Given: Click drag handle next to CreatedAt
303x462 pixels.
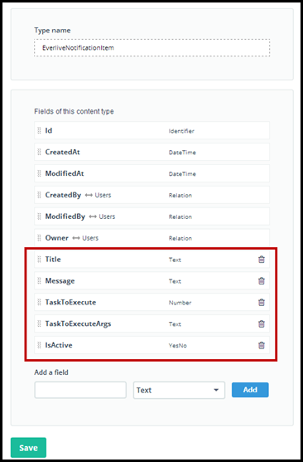Looking at the screenshot, I should [39, 152].
